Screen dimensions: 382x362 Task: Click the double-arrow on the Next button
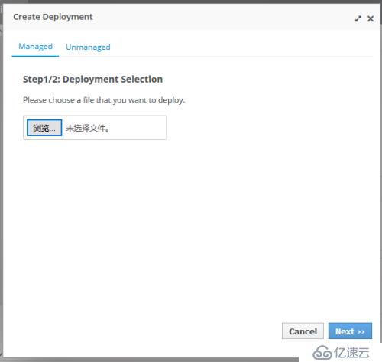[x=361, y=331]
